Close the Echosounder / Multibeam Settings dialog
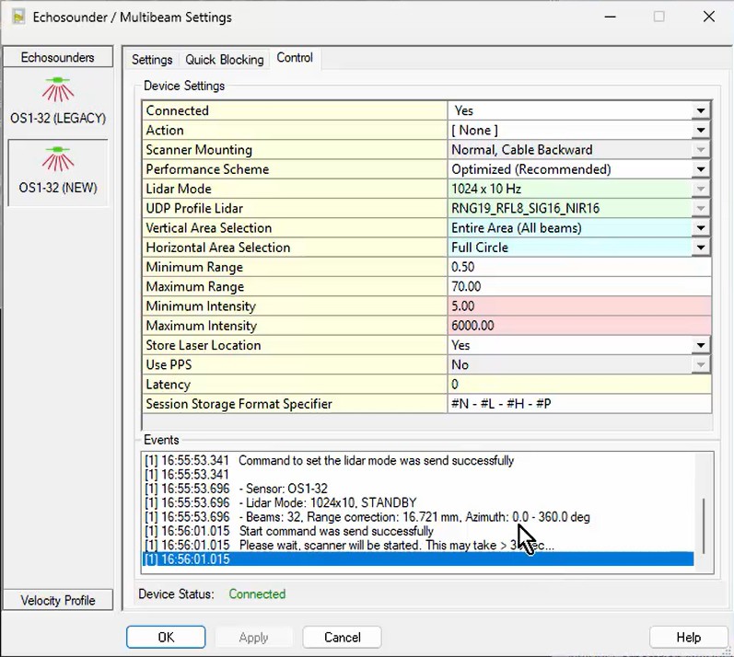The width and height of the screenshot is (734, 657). pyautogui.click(x=709, y=17)
